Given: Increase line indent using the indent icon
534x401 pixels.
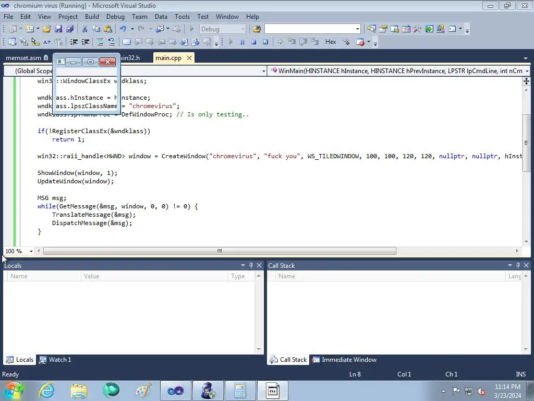Looking at the screenshot, I should (x=85, y=42).
